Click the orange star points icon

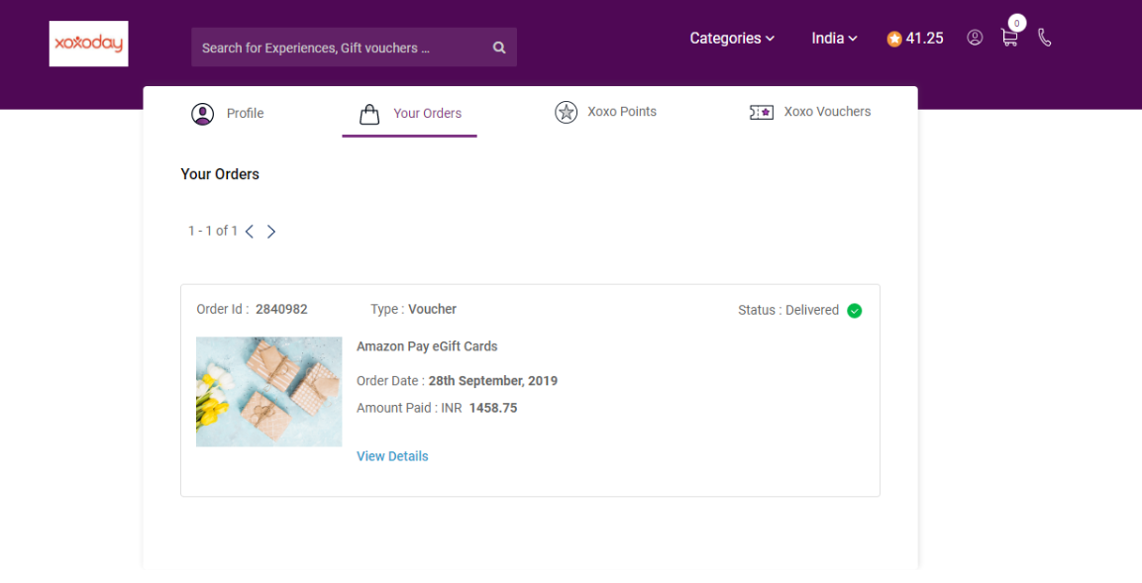[x=894, y=40]
